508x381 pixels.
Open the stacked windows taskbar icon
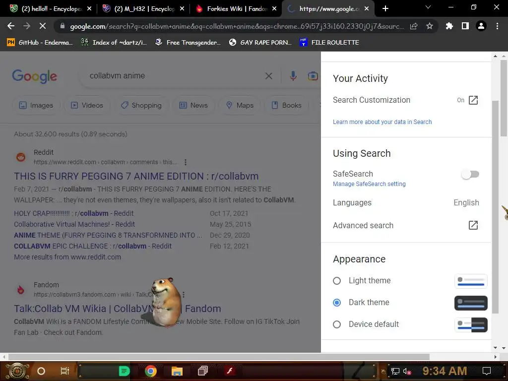point(203,371)
